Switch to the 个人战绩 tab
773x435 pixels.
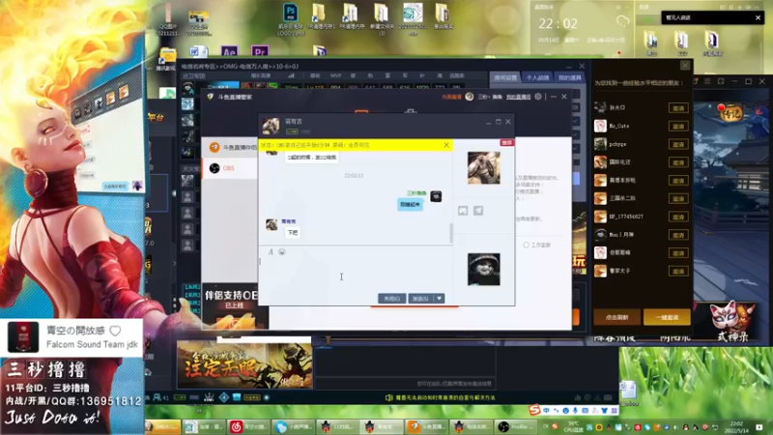(x=537, y=77)
